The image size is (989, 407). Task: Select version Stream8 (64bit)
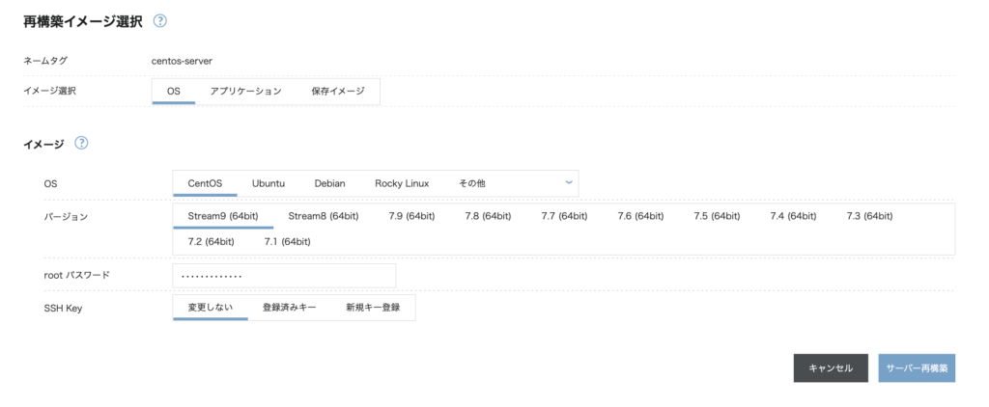click(x=324, y=216)
